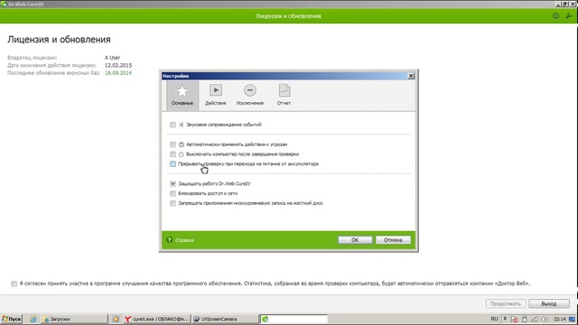This screenshot has height=325, width=578.
Task: Click the help question mark icon
Action: point(169,240)
